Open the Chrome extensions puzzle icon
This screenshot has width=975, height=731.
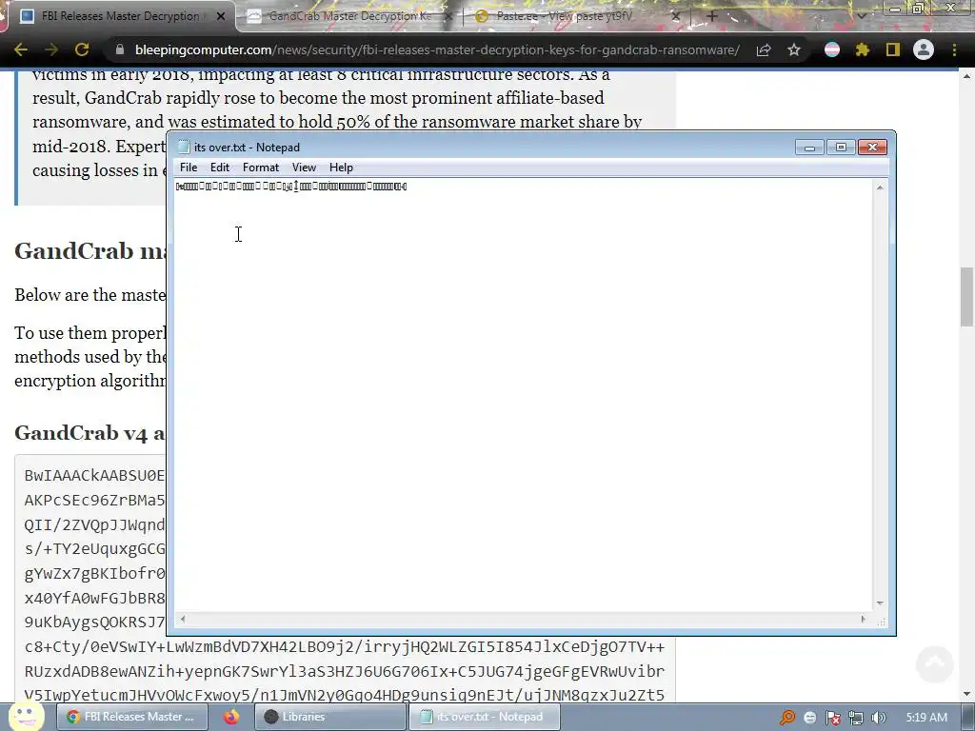pyautogui.click(x=863, y=49)
